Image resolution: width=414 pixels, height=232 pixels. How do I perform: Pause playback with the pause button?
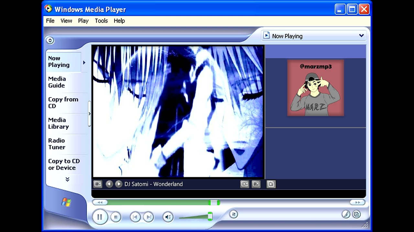pos(100,217)
